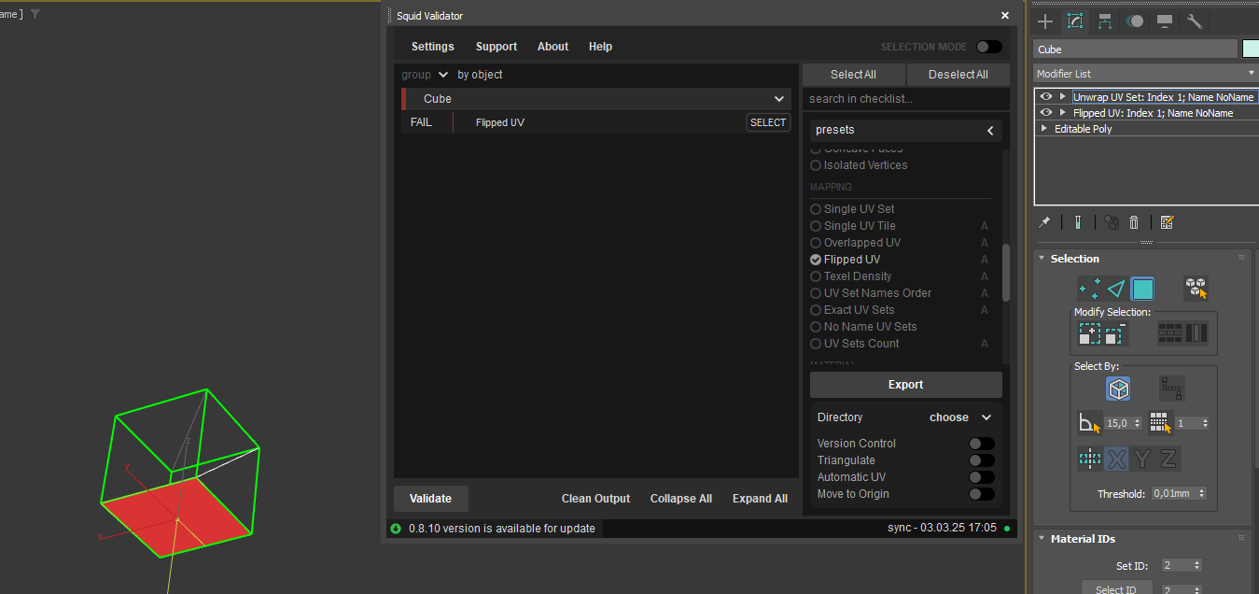The width and height of the screenshot is (1259, 594).
Task: Open the Help menu
Action: [x=600, y=47]
